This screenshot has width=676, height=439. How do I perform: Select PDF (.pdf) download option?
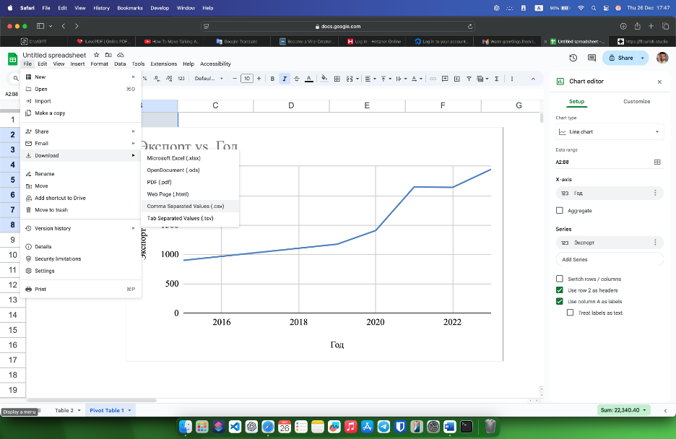click(190, 182)
